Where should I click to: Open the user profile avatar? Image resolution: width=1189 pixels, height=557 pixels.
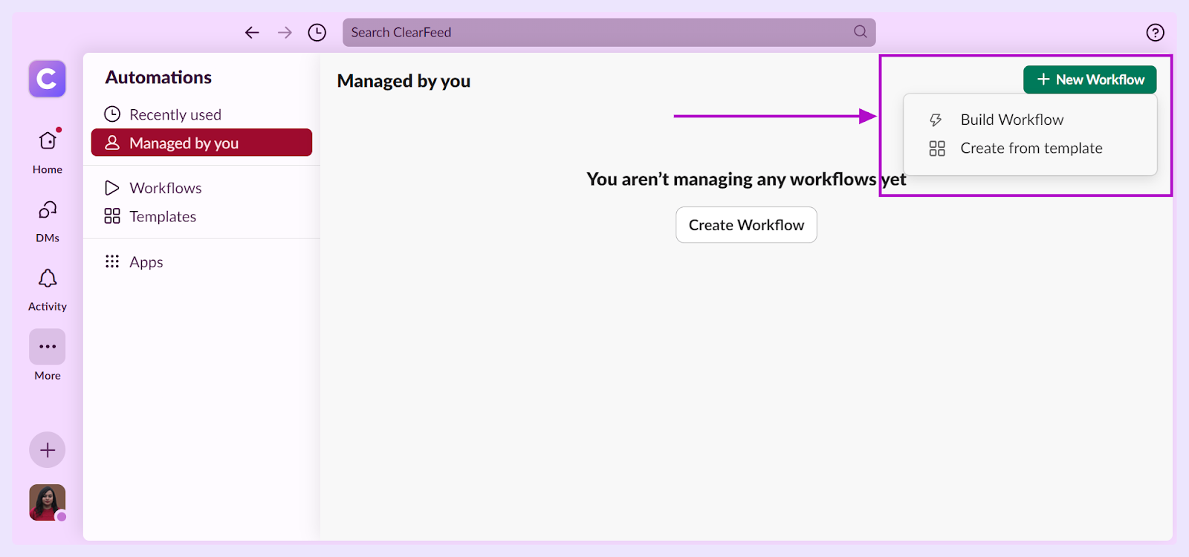pyautogui.click(x=48, y=503)
